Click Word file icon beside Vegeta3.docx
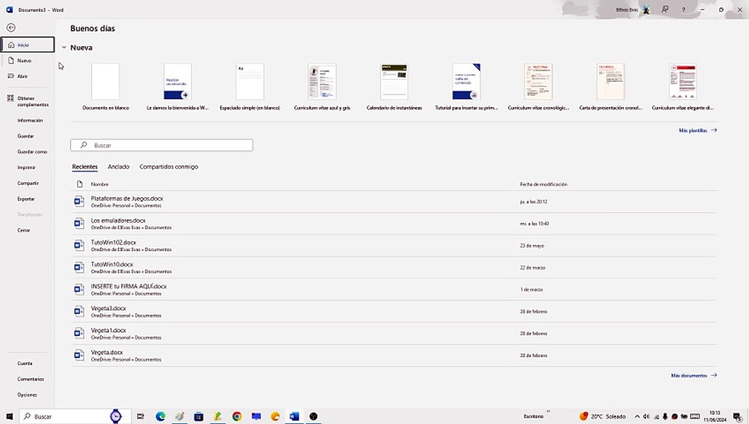Image resolution: width=749 pixels, height=424 pixels. 79,312
